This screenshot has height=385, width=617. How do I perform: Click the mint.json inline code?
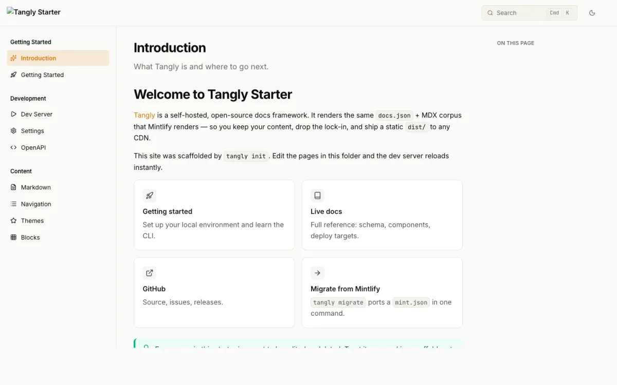[411, 302]
